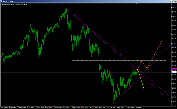Click the chart window icon in the title bar
The height and width of the screenshot is (109, 177).
(1, 1)
